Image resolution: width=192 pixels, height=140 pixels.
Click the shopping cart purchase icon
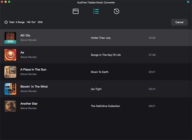click(x=188, y=2)
